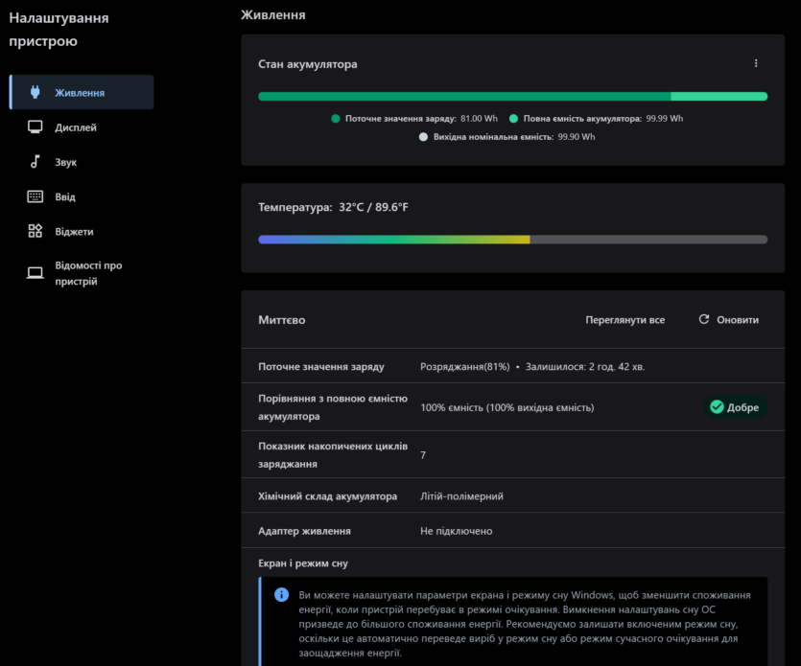Click the Розряджання(81%) status text
Image resolution: width=801 pixels, height=666 pixels.
click(465, 366)
